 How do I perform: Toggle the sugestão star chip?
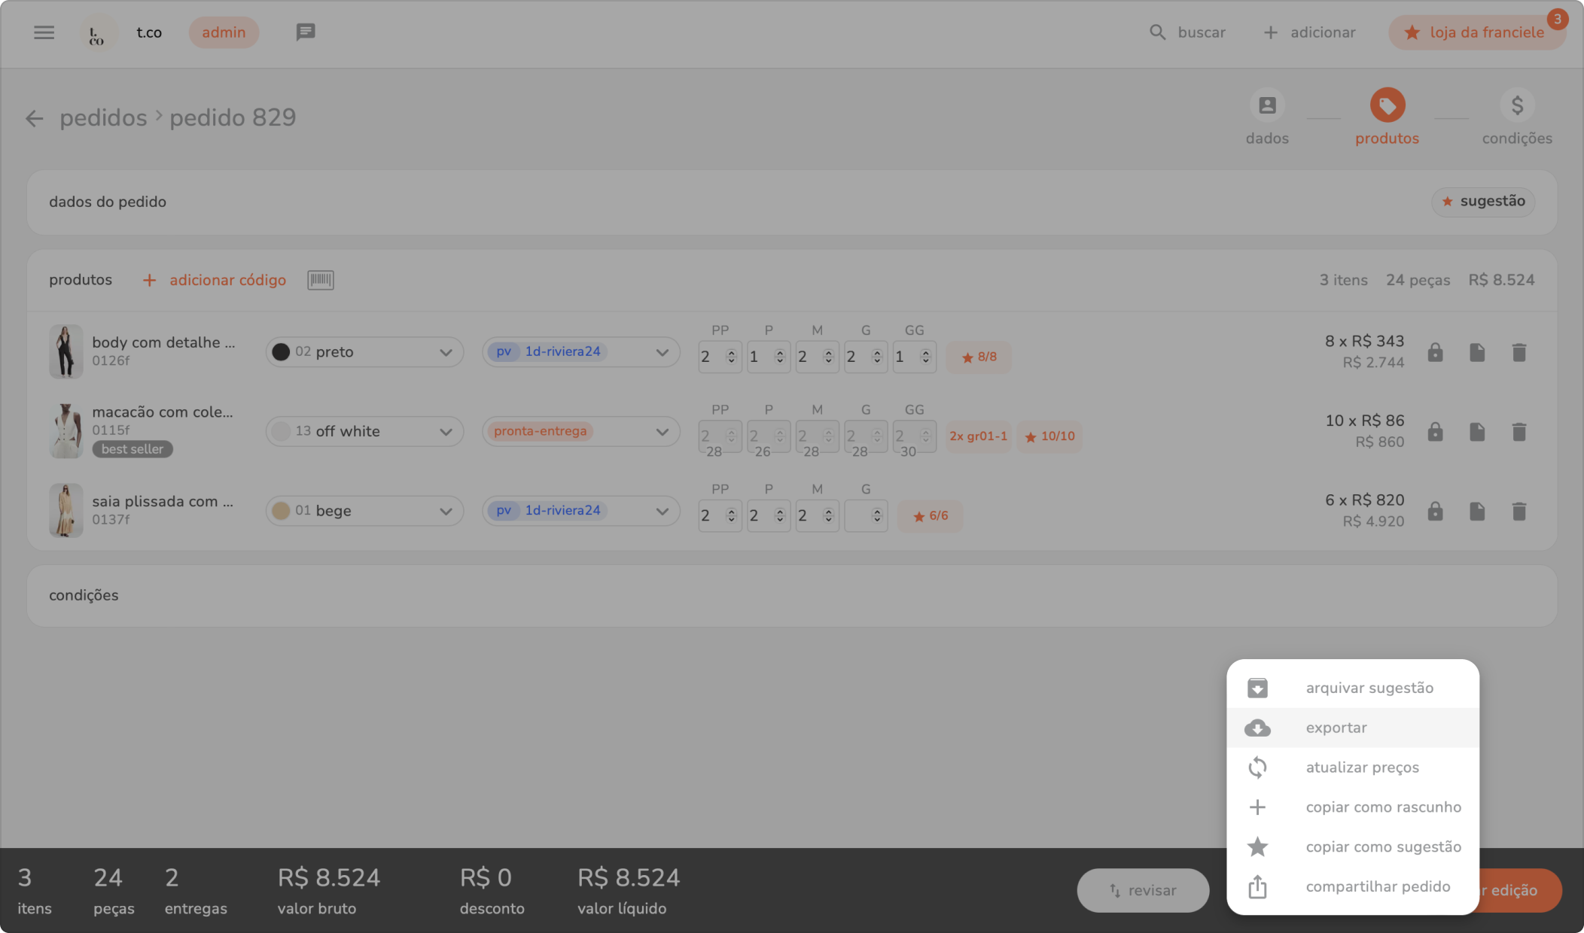coord(1482,202)
